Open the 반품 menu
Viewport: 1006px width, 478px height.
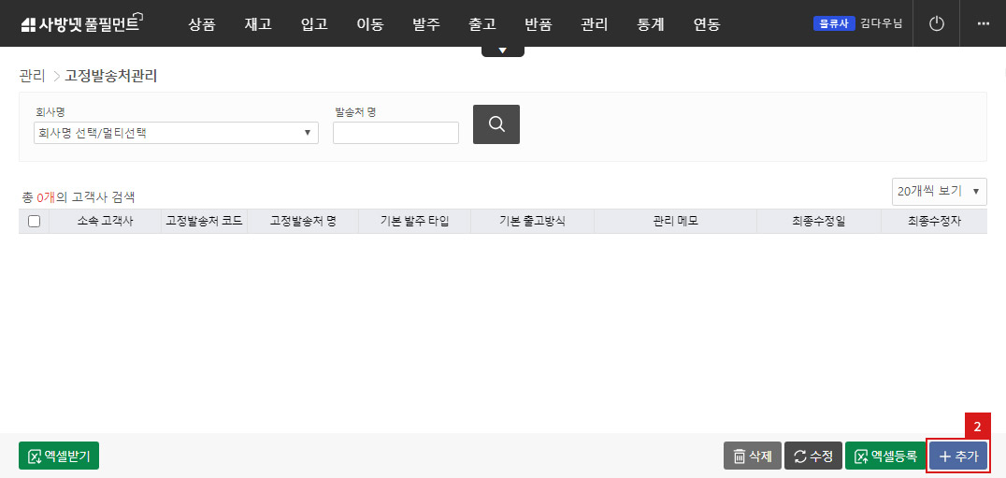point(539,24)
